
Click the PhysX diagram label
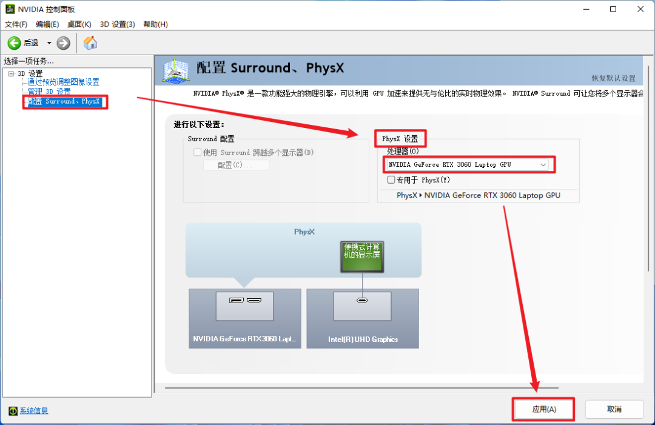[x=304, y=232]
